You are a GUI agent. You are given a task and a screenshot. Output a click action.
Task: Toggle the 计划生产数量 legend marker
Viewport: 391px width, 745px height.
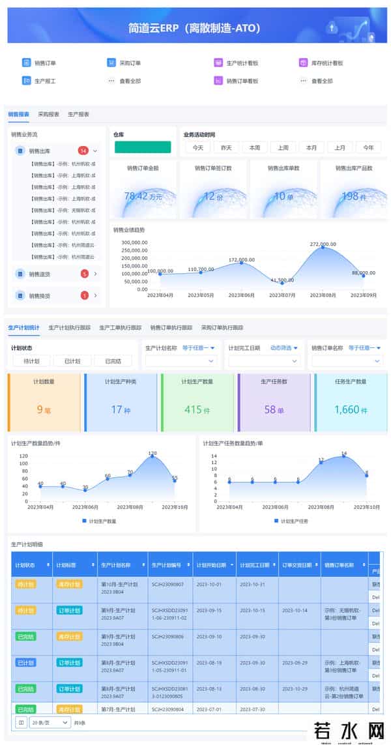[x=85, y=521]
